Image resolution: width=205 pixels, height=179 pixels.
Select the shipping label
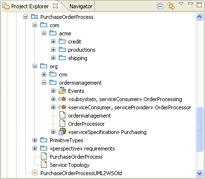(x=78, y=58)
